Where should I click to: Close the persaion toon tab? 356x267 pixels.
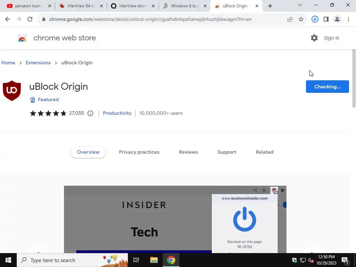(x=50, y=6)
